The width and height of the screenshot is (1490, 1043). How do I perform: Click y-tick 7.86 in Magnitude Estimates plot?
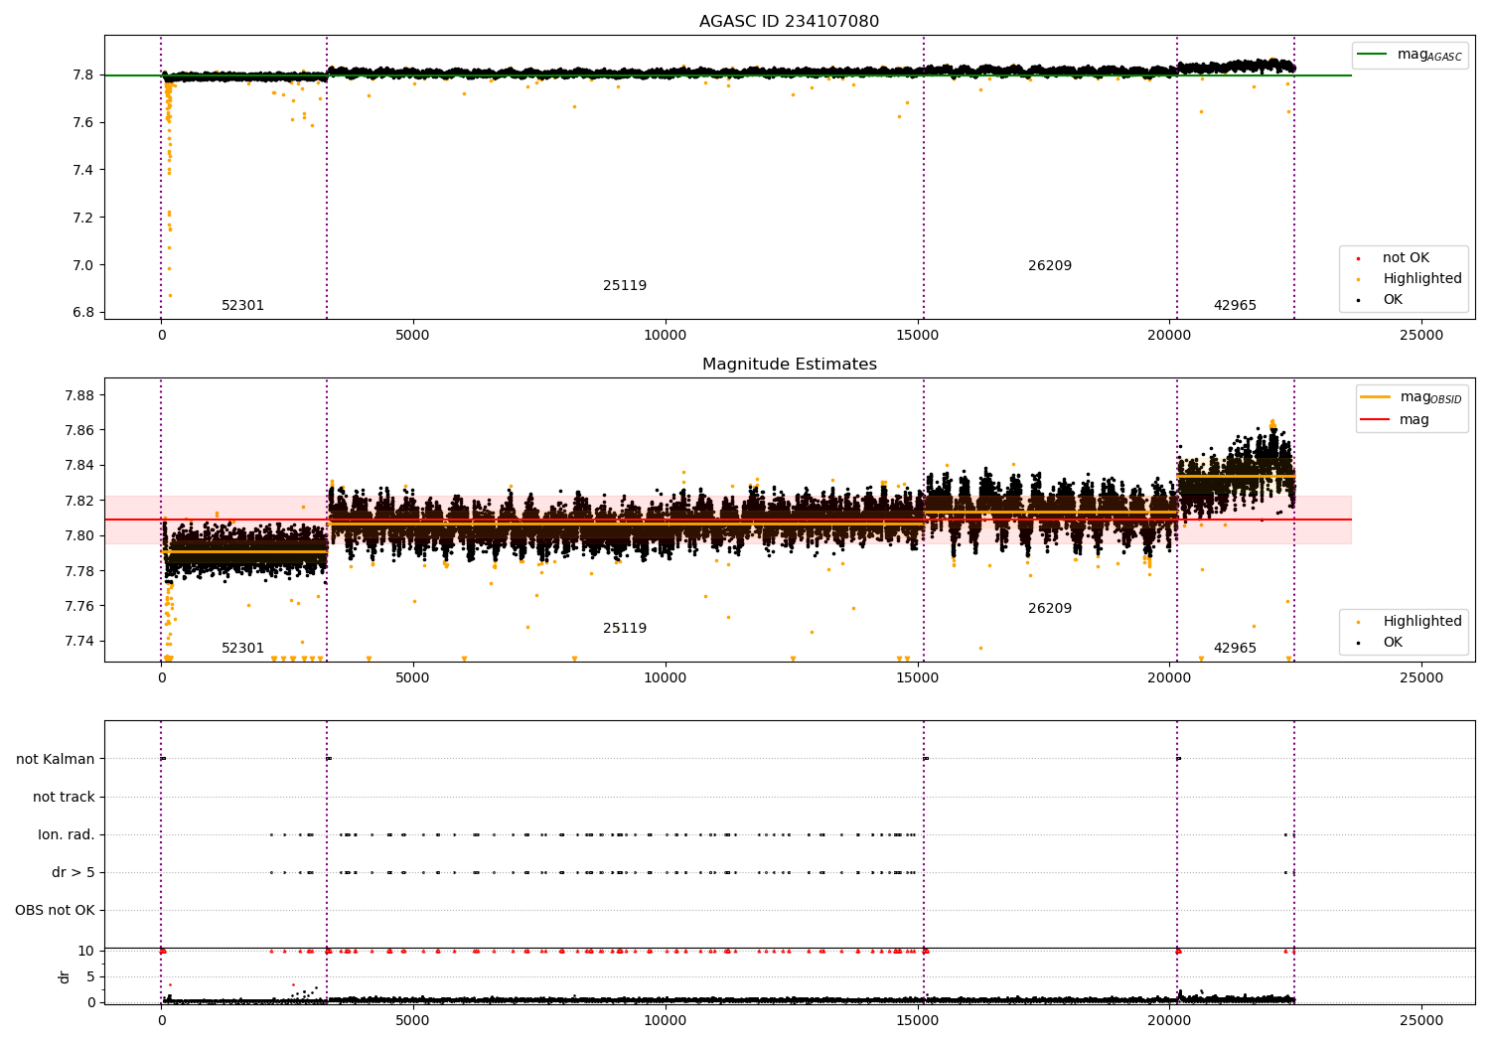click(x=77, y=431)
